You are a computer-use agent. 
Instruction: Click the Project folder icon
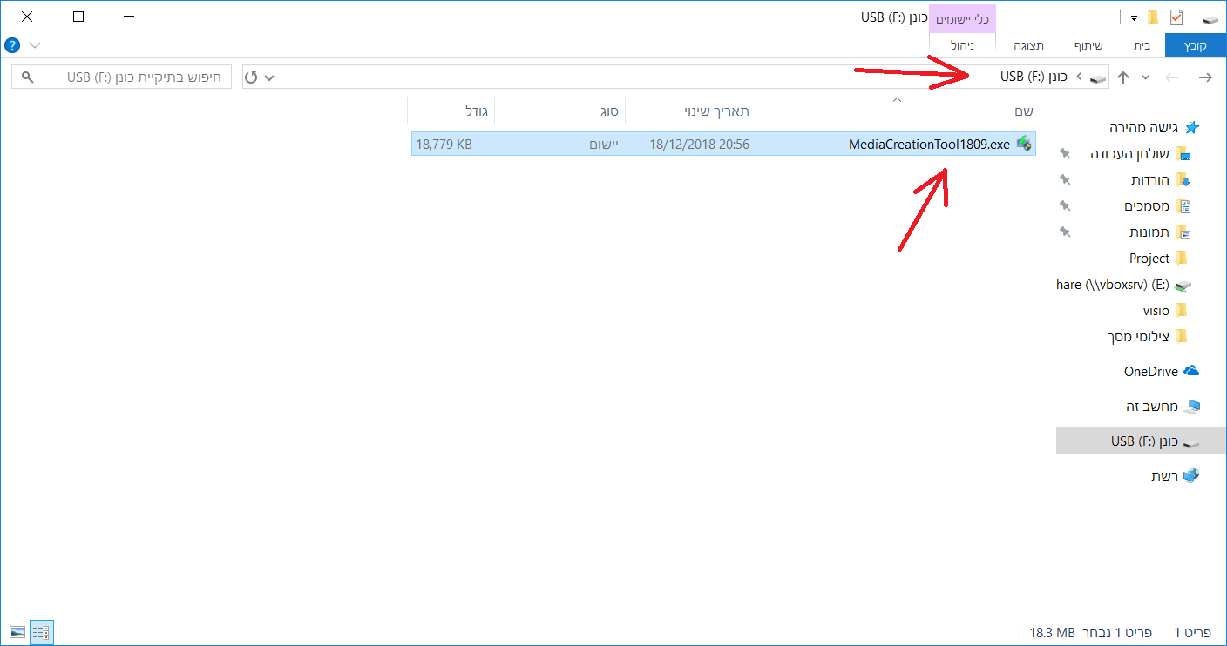coord(1183,259)
